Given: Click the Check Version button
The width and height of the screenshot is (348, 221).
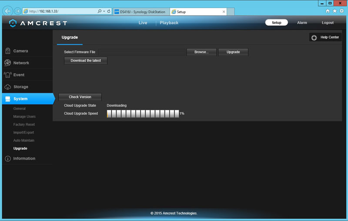Looking at the screenshot, I should [80, 97].
